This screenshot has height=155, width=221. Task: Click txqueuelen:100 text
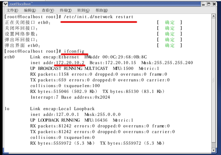tap(82, 86)
